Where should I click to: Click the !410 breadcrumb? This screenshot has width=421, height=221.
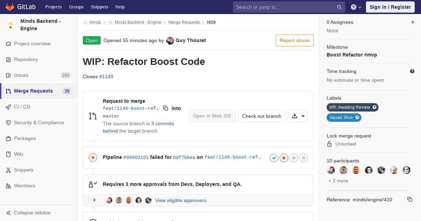pyautogui.click(x=211, y=22)
